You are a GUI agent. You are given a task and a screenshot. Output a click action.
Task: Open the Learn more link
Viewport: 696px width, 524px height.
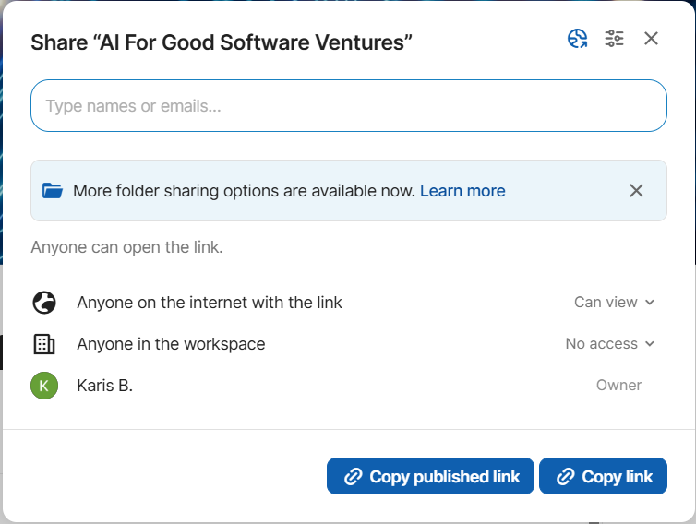462,191
